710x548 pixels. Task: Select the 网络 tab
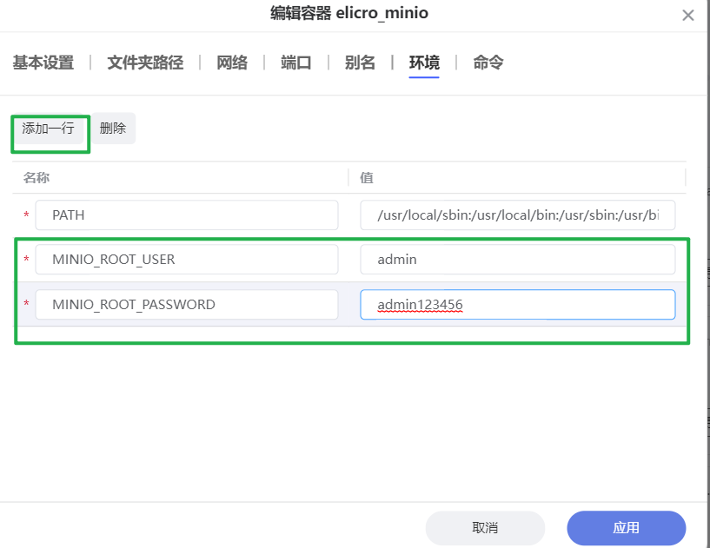[x=232, y=62]
